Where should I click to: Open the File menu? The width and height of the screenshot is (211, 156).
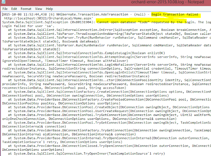point(5,9)
